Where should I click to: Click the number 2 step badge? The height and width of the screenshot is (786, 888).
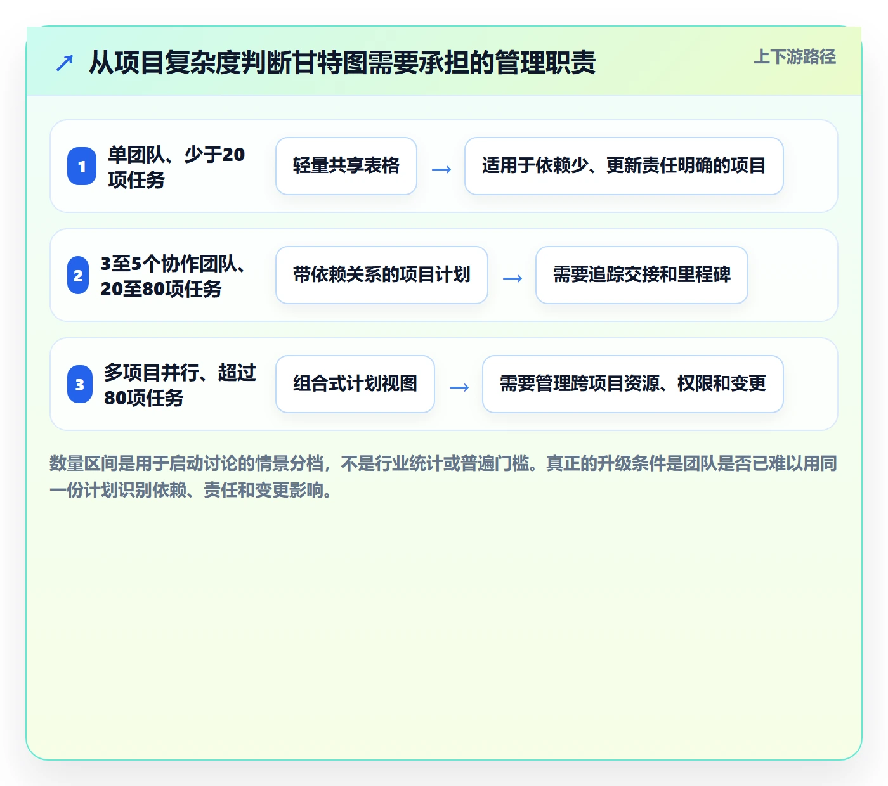coord(78,275)
